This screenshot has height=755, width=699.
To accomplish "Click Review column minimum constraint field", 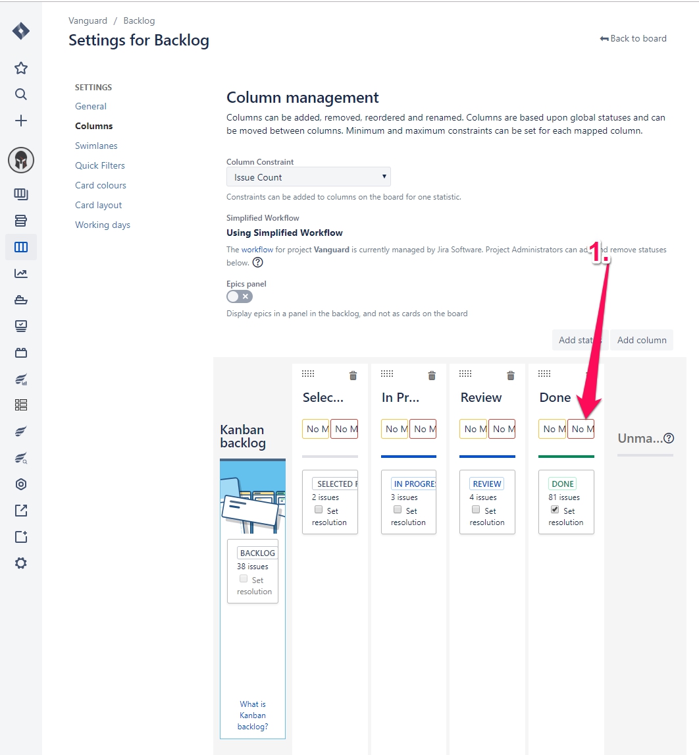I will pyautogui.click(x=473, y=429).
